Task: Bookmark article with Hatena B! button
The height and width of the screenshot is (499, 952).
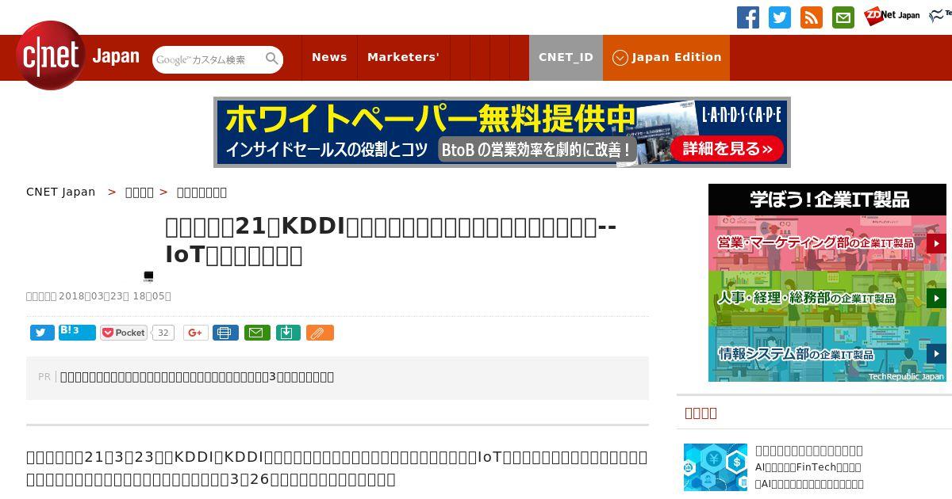Action: 77,332
